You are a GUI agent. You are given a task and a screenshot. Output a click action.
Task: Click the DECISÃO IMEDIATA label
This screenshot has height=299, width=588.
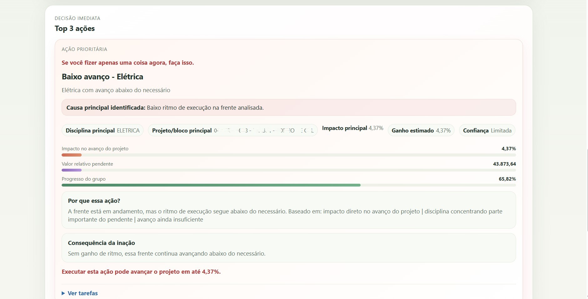point(77,18)
